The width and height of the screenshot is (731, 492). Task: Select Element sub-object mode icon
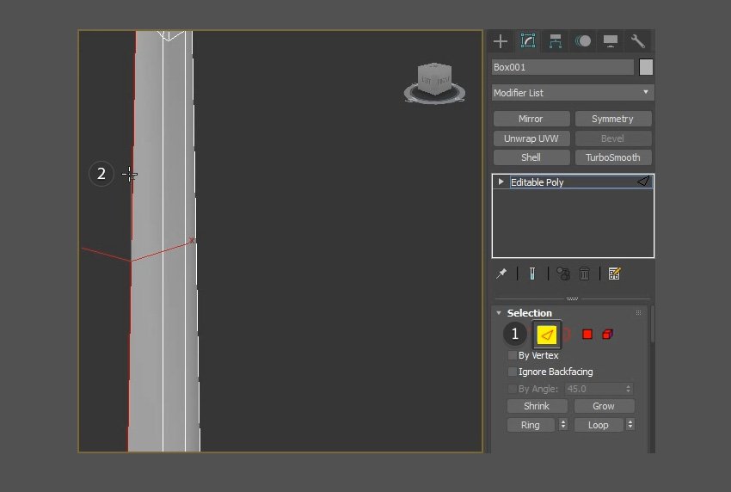click(x=607, y=335)
